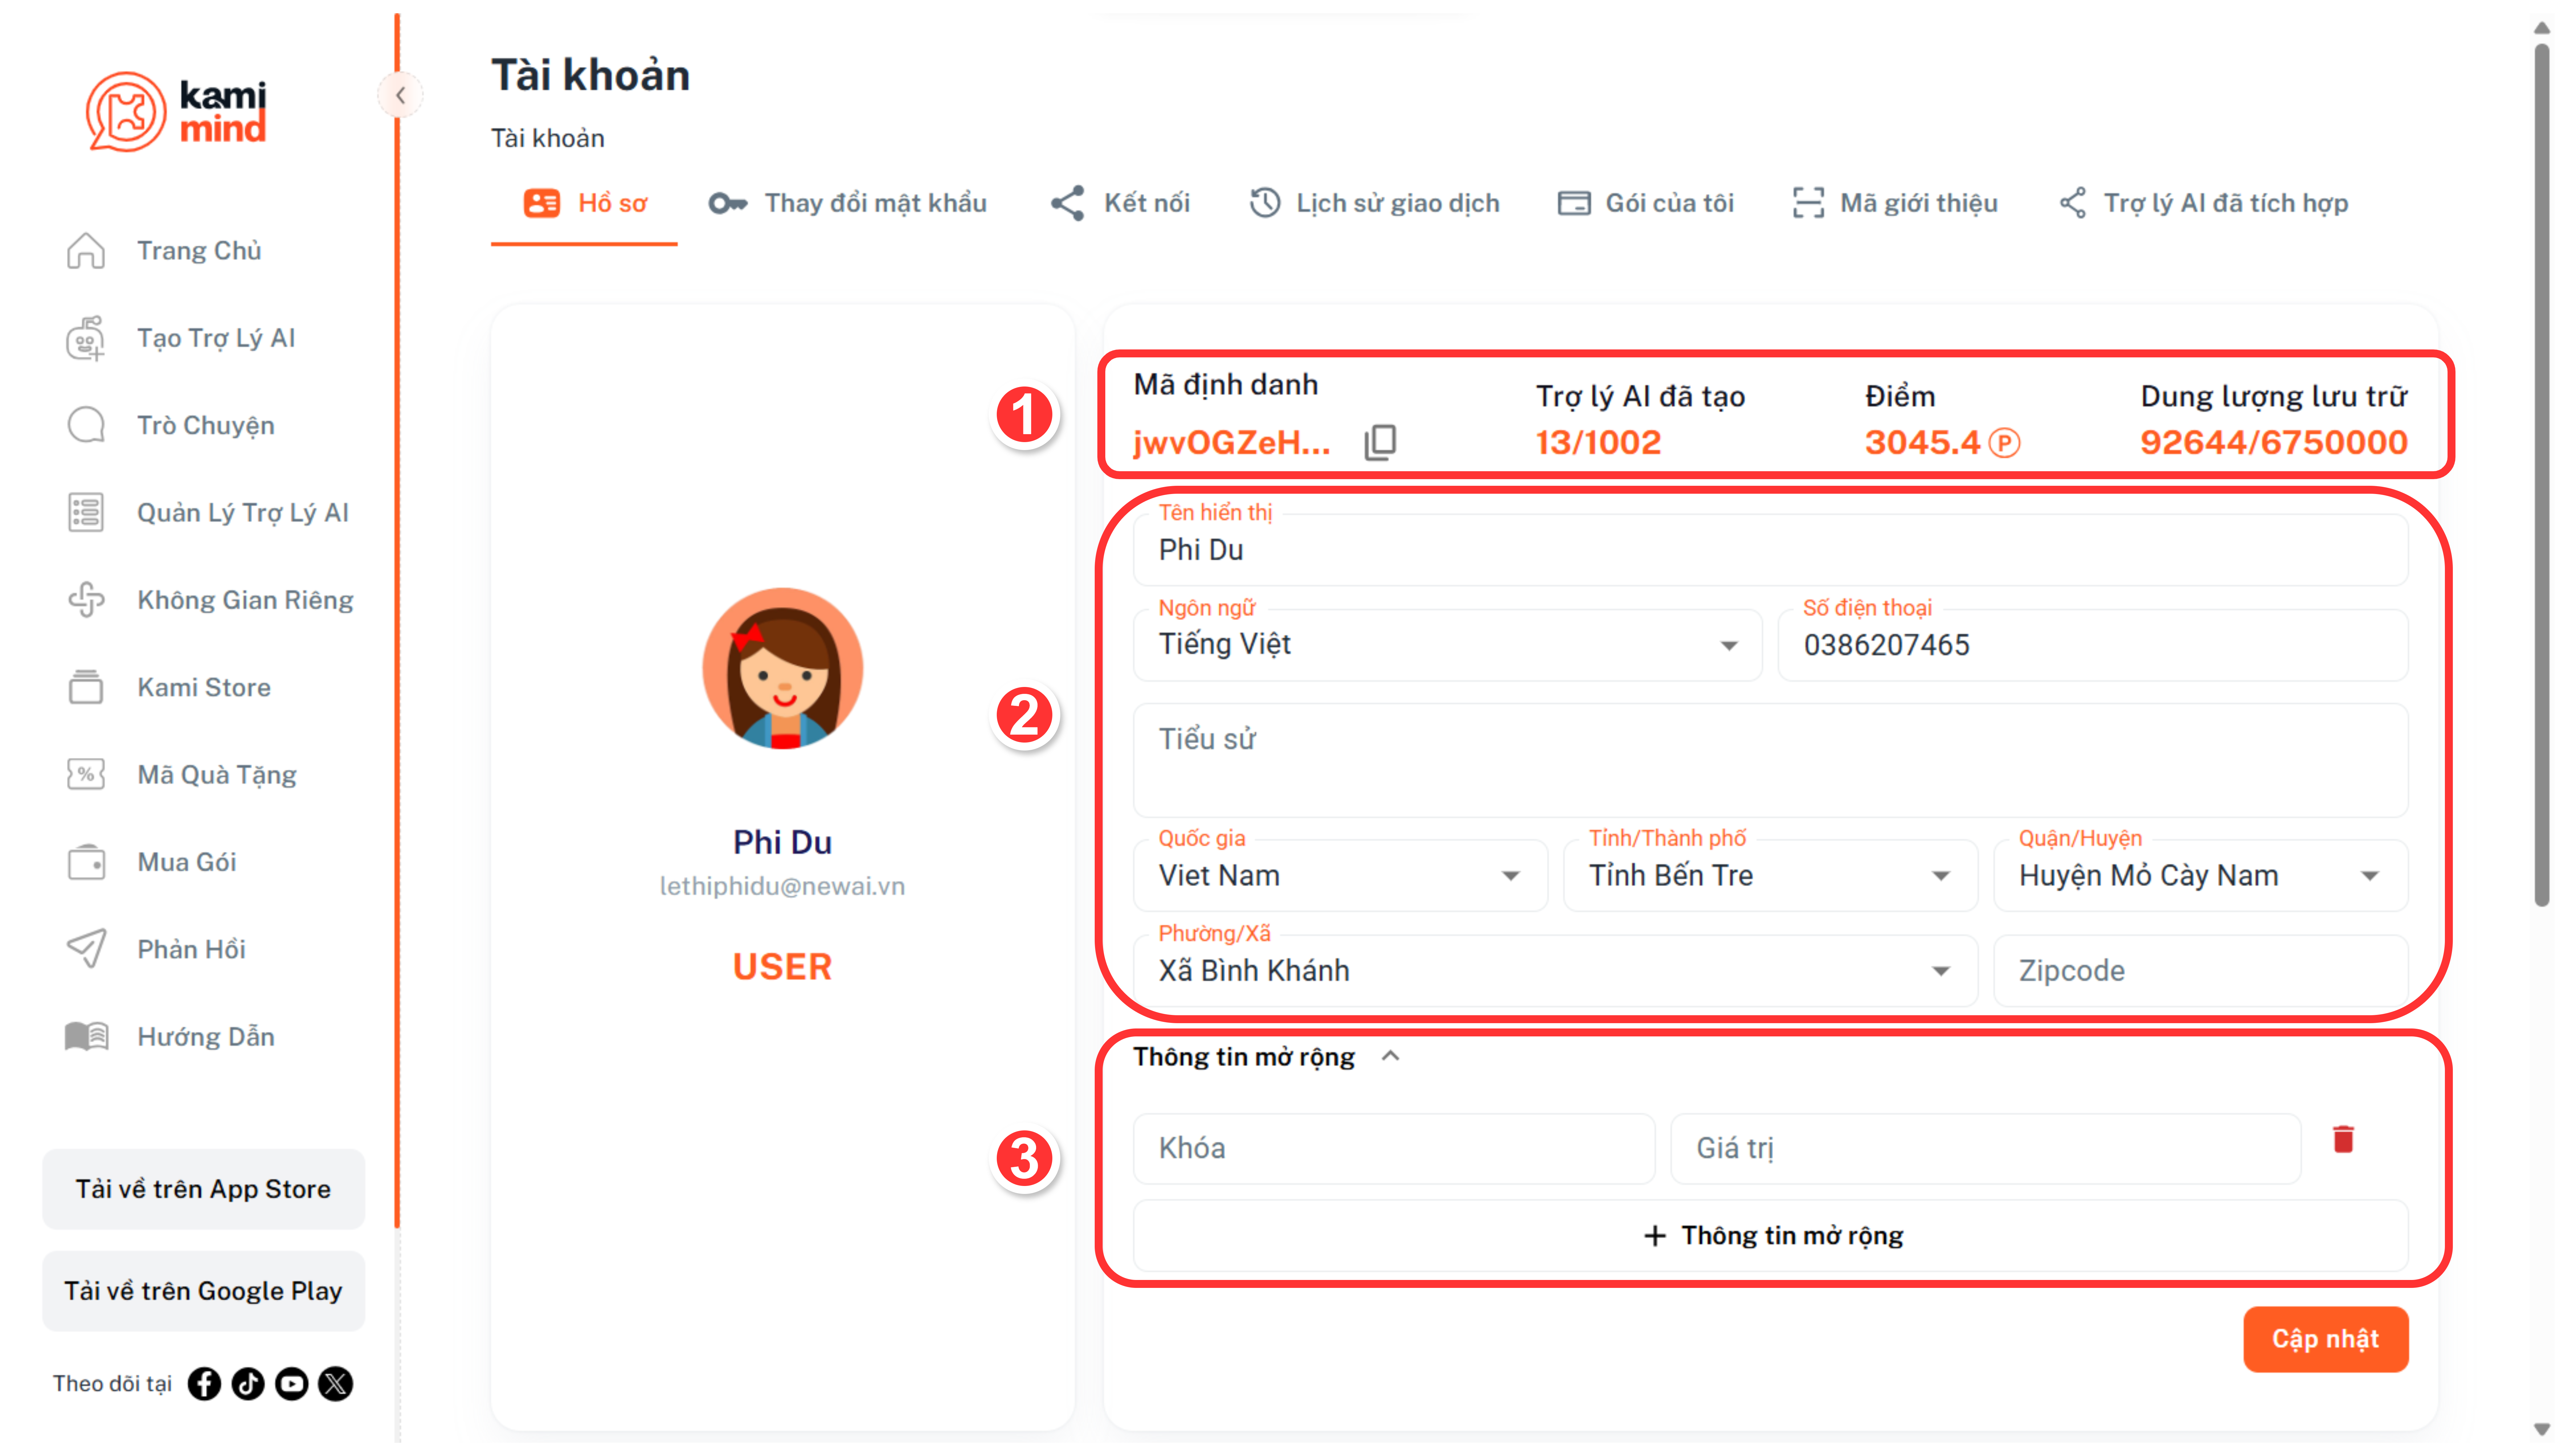Collapse the sidebar with arrow button
2568x1456 pixels.
[x=400, y=95]
